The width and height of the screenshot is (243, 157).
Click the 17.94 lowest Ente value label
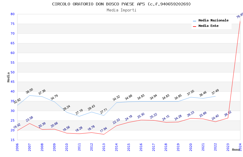[x=103, y=130]
